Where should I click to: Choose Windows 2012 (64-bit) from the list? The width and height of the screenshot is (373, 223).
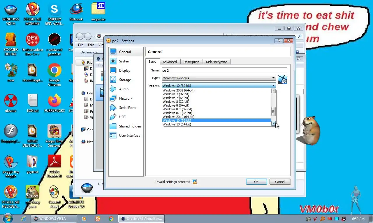217,117
